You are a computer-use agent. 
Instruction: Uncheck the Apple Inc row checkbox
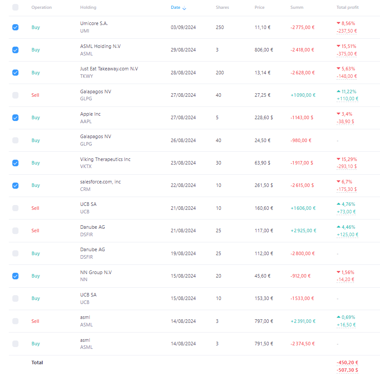tap(15, 117)
